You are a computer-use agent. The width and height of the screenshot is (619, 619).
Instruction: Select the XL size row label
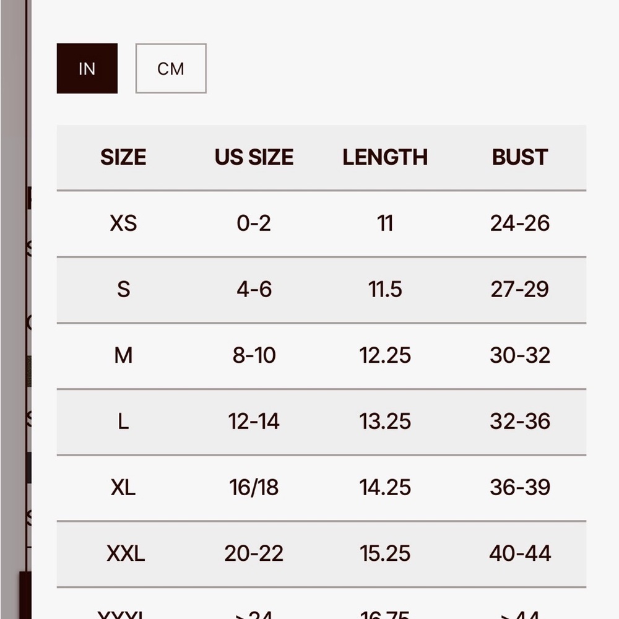(x=123, y=487)
